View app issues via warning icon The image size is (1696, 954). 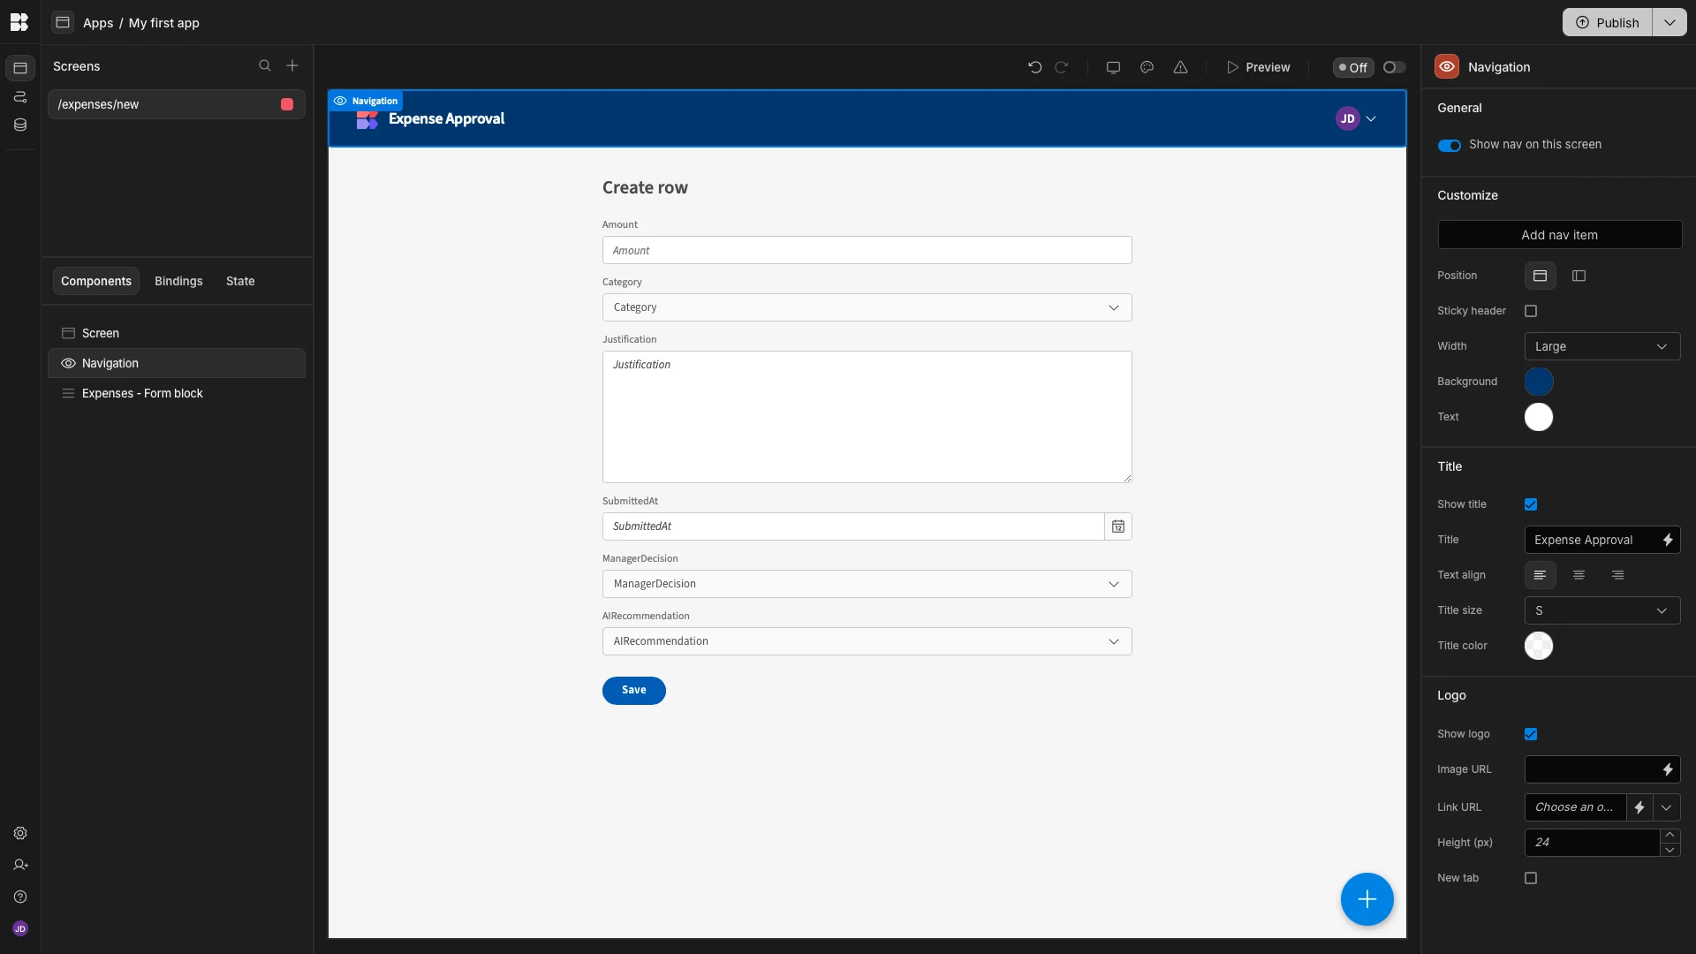pyautogui.click(x=1181, y=66)
